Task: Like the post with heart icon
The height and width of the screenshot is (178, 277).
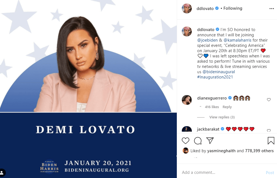Action: click(x=185, y=141)
